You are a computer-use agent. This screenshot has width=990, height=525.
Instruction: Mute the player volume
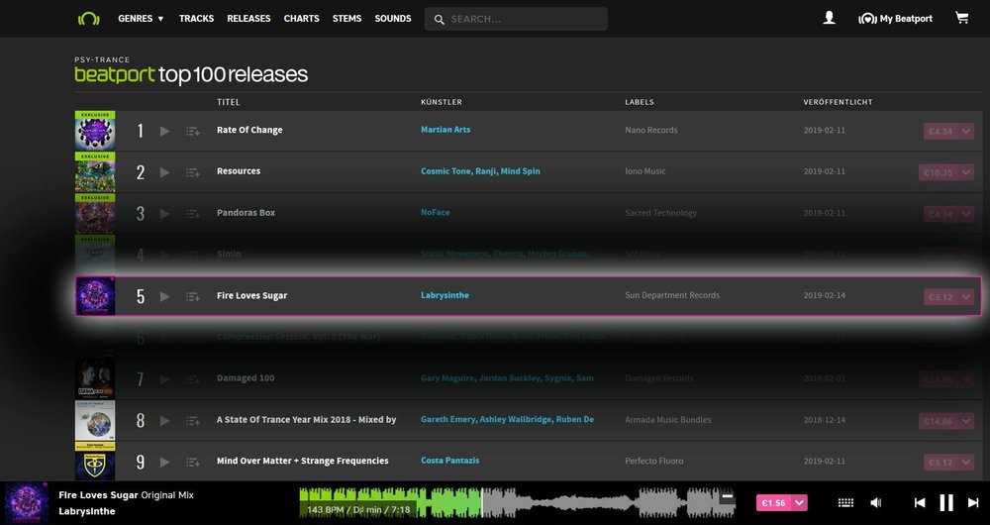(x=876, y=503)
